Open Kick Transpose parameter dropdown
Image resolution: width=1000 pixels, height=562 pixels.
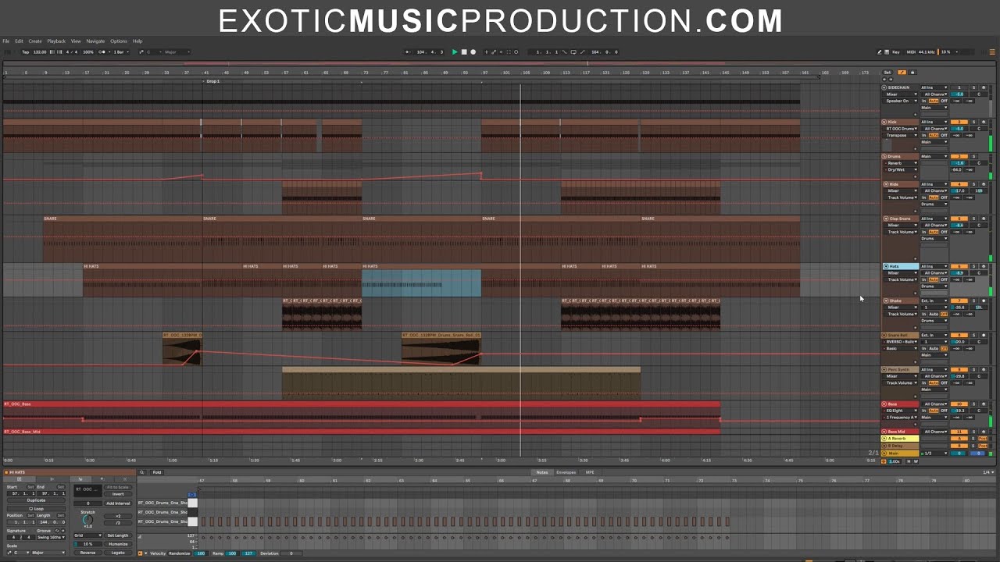[901, 135]
